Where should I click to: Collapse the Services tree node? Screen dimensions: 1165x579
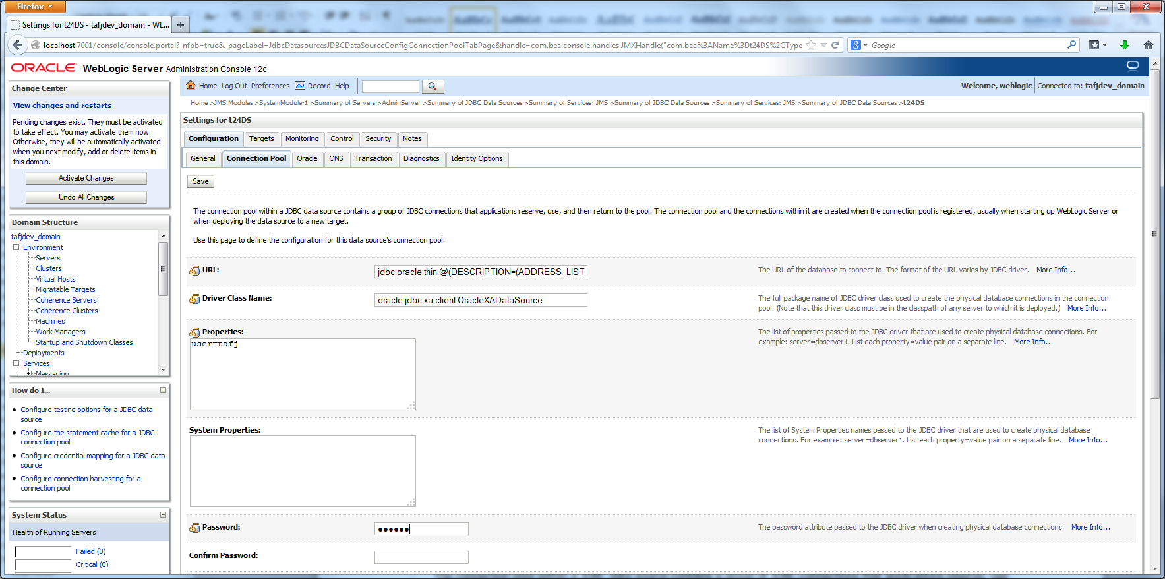click(16, 363)
